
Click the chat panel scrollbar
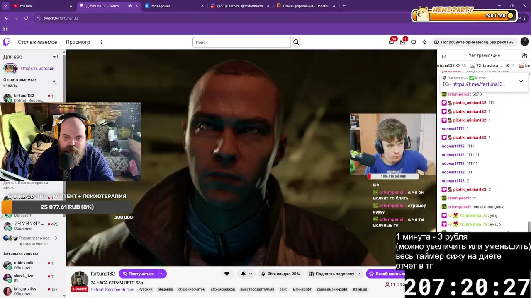[x=529, y=226]
